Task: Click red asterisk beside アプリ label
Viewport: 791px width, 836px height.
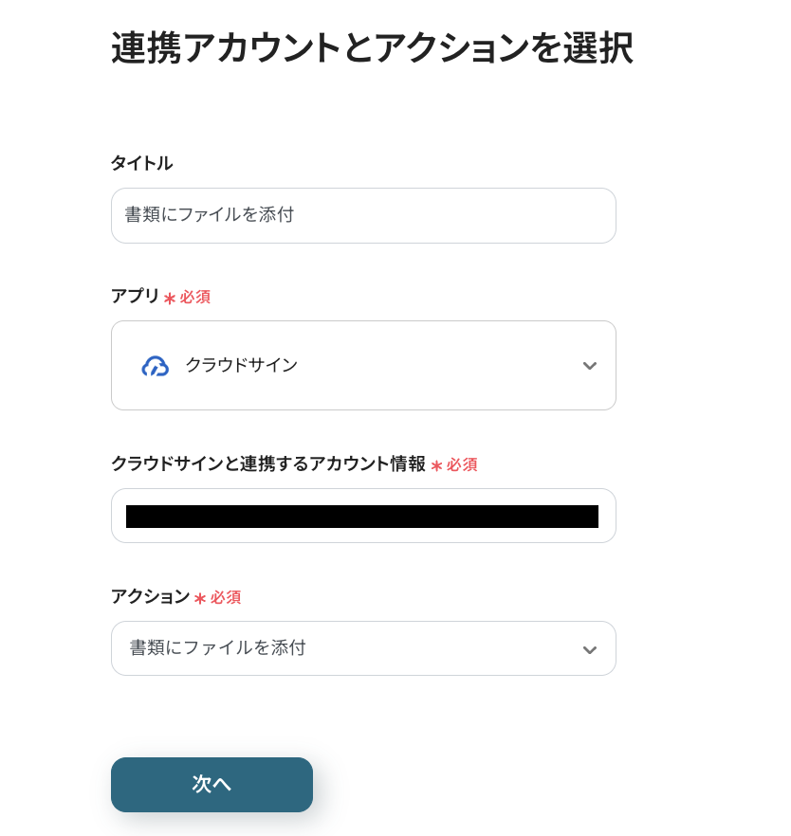Action: pyautogui.click(x=170, y=299)
